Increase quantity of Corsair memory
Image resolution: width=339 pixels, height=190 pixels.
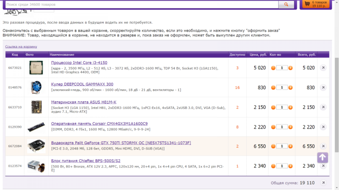tap(290, 127)
